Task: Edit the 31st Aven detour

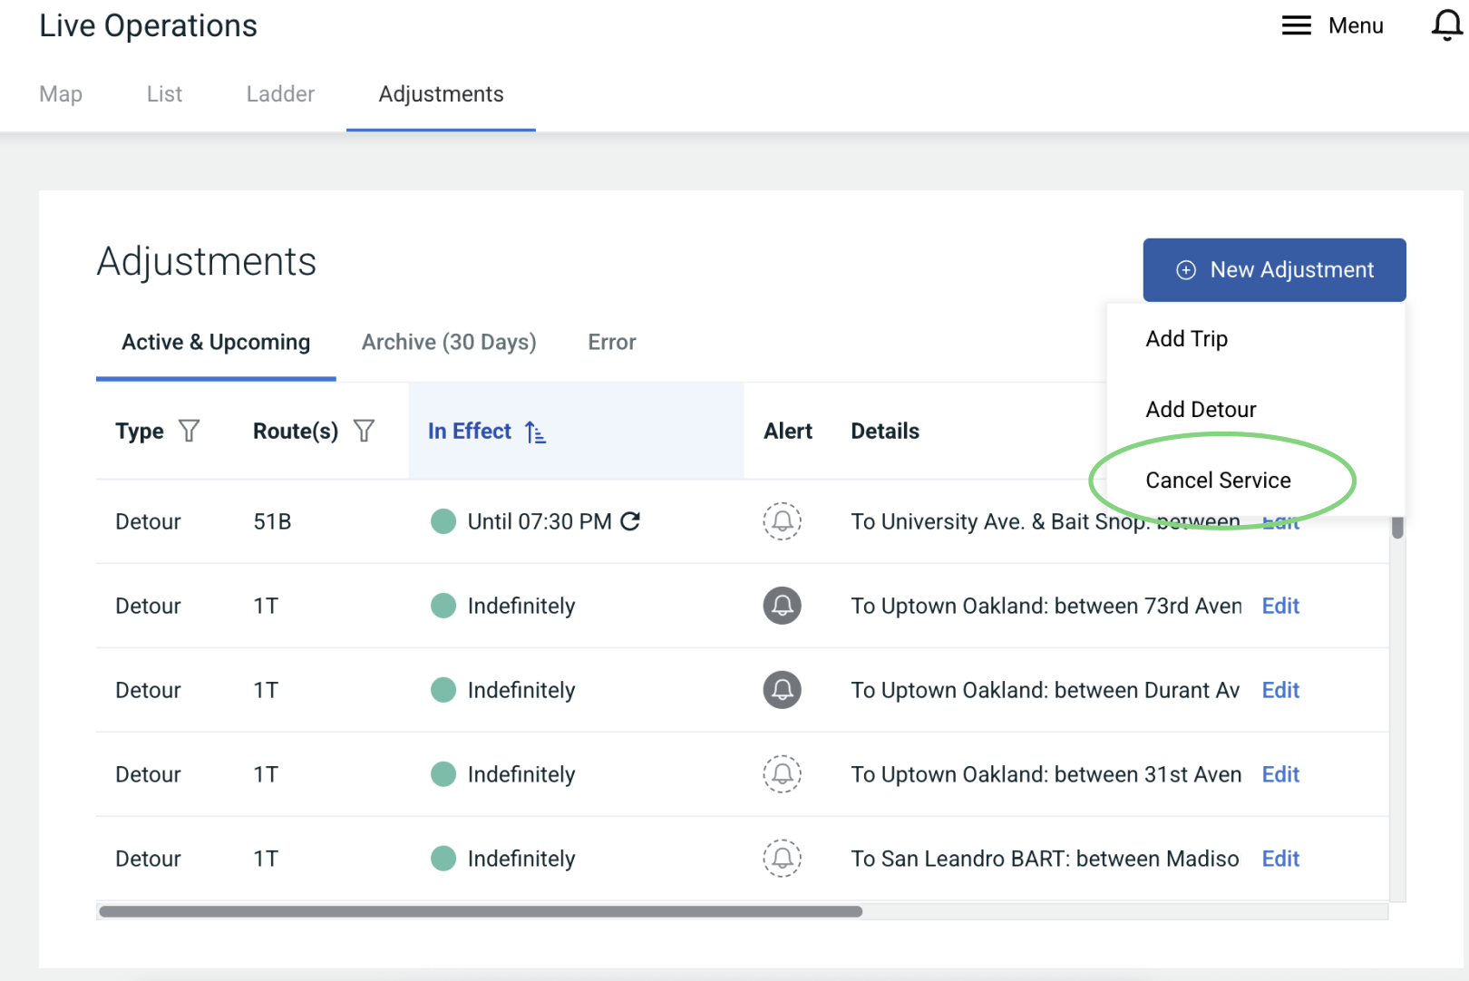Action: pos(1280,774)
